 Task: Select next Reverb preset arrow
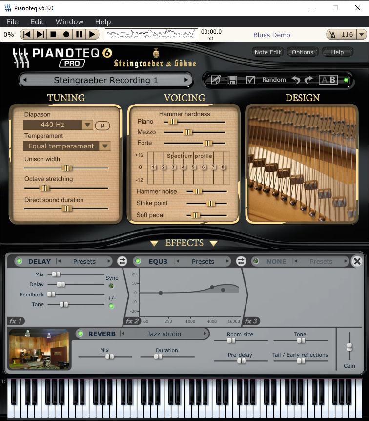205,334
